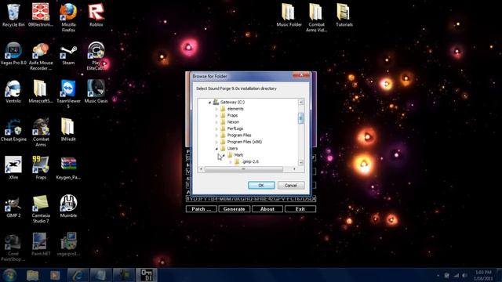Launch the Music Oasis shortcut
Image resolution: width=502 pixels, height=282 pixels.
coord(96,92)
